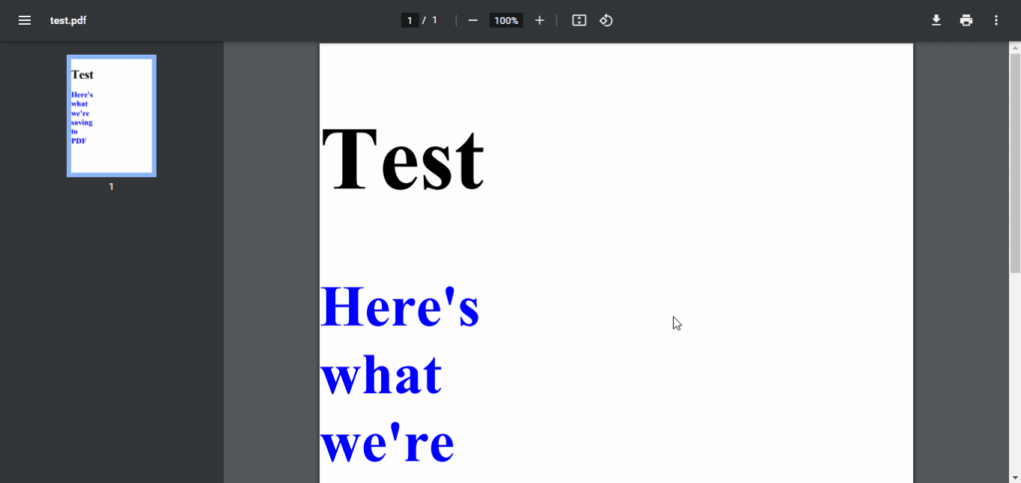This screenshot has height=483, width=1021.
Task: Click the page label "1" below the thumbnail
Action: 111,187
